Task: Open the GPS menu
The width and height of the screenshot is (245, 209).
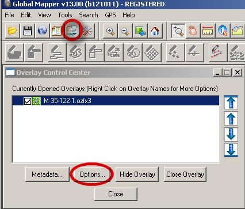Action: 110,15
